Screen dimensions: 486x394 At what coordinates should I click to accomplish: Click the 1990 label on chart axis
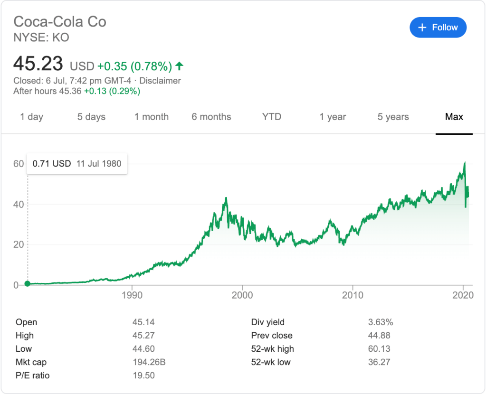[x=132, y=295]
